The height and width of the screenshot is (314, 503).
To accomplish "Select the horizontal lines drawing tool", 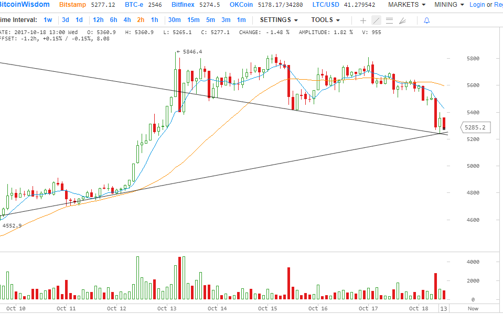I will click(x=389, y=20).
